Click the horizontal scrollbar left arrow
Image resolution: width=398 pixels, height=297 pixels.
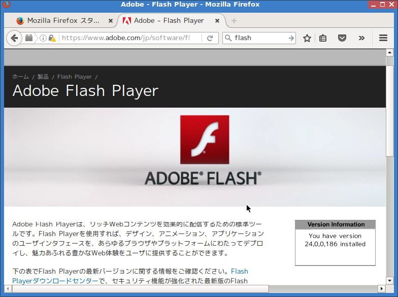click(x=8, y=288)
